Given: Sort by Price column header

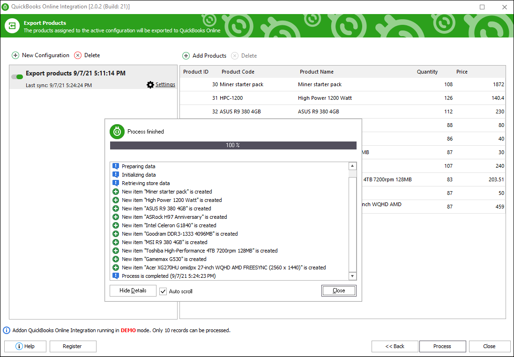Looking at the screenshot, I should (462, 72).
